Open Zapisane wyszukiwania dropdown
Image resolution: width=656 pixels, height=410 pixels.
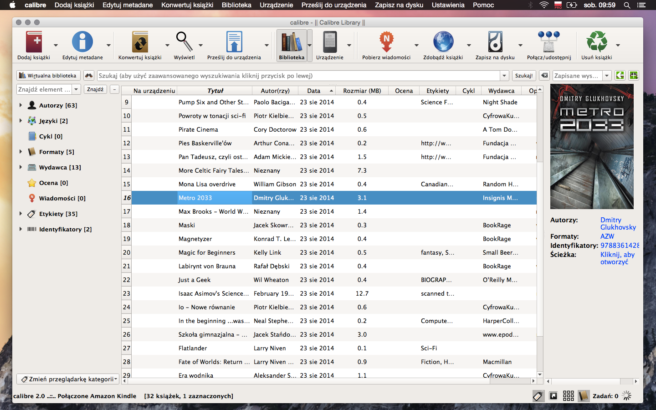(x=607, y=76)
